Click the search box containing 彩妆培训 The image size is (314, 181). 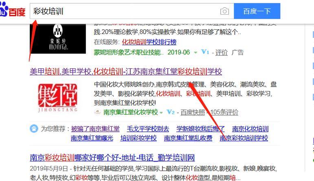pyautogui.click(x=132, y=11)
